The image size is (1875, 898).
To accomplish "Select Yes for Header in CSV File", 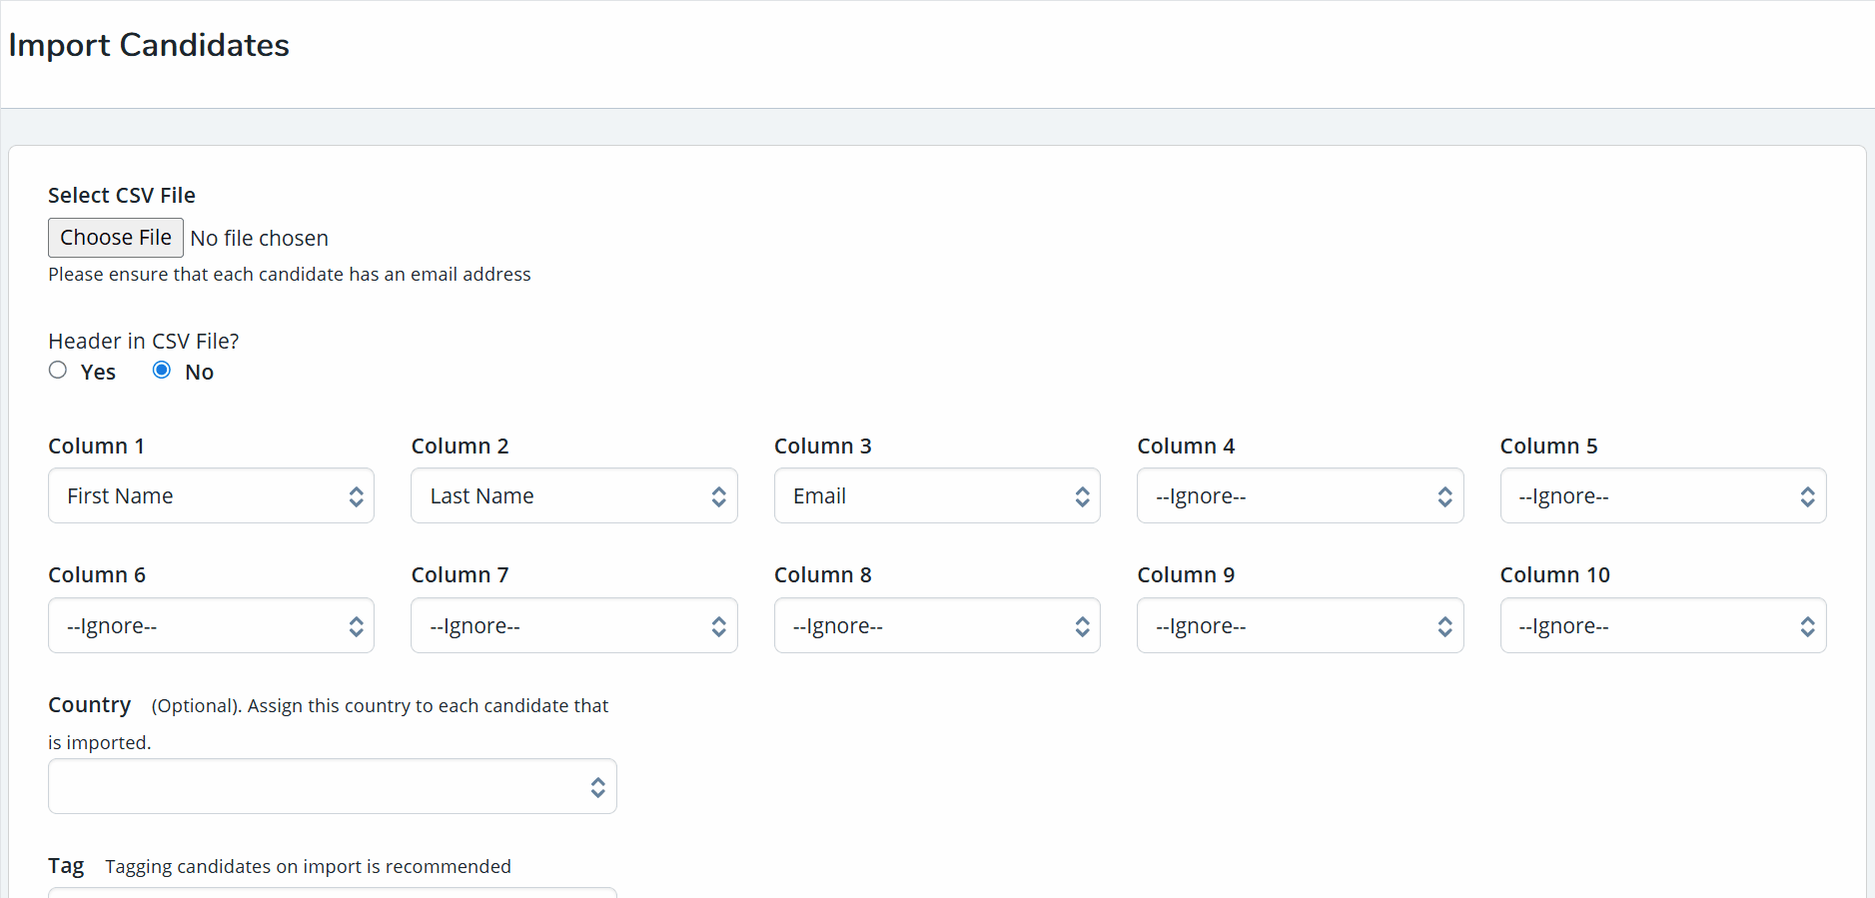I will coord(58,371).
